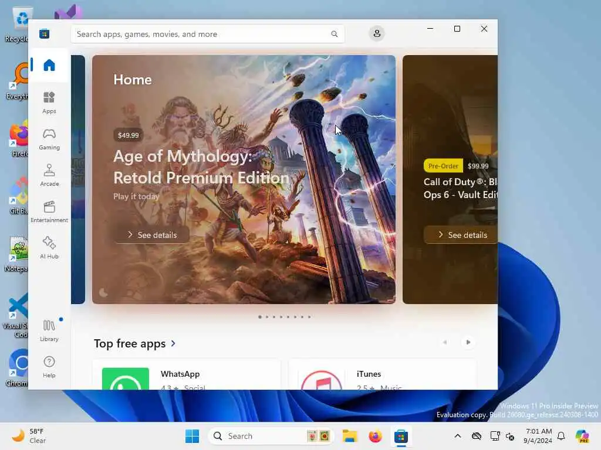Screen dimensions: 601x450
Task: Click the taskbar Search box
Action: coord(271,436)
